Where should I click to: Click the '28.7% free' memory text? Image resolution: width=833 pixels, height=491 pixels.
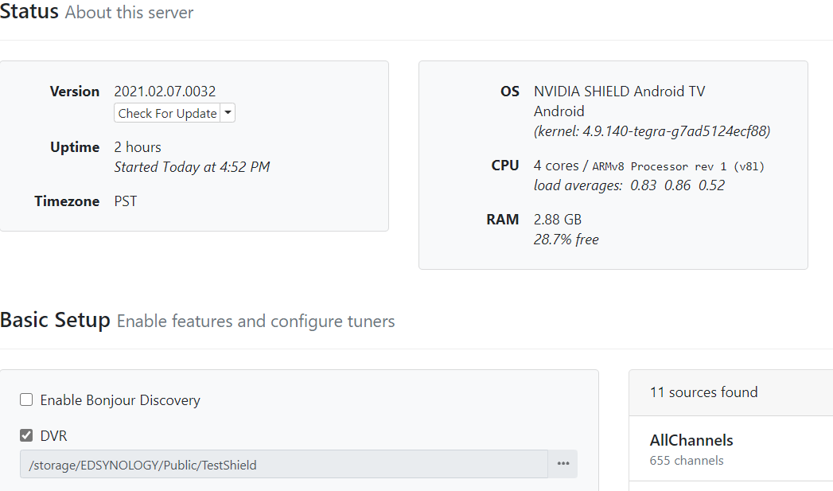click(566, 240)
